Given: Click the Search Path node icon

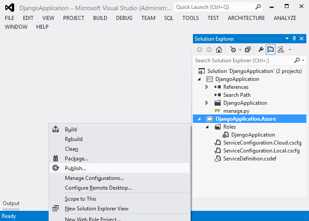Looking at the screenshot, I should pos(218,95).
